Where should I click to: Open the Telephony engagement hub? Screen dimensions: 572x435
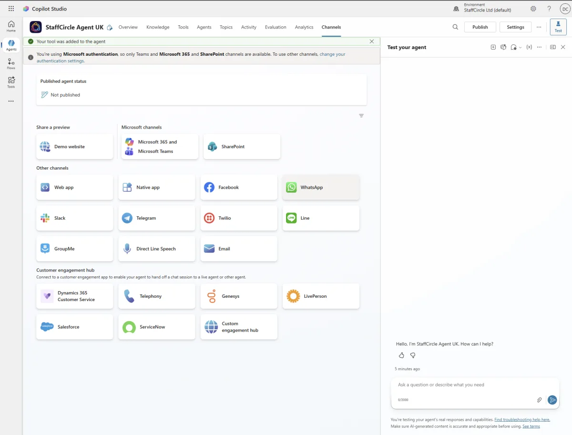click(x=157, y=296)
